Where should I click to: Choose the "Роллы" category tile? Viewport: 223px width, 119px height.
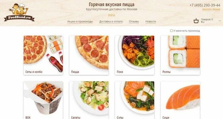point(180,55)
